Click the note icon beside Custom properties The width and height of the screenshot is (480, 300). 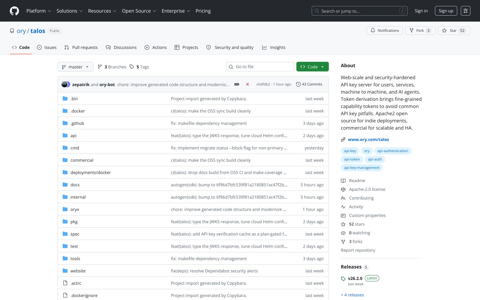tap(343, 215)
